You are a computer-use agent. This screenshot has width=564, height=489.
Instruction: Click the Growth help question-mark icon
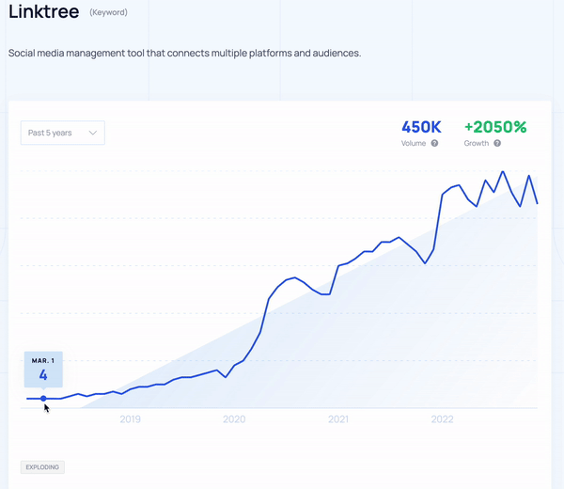[497, 143]
